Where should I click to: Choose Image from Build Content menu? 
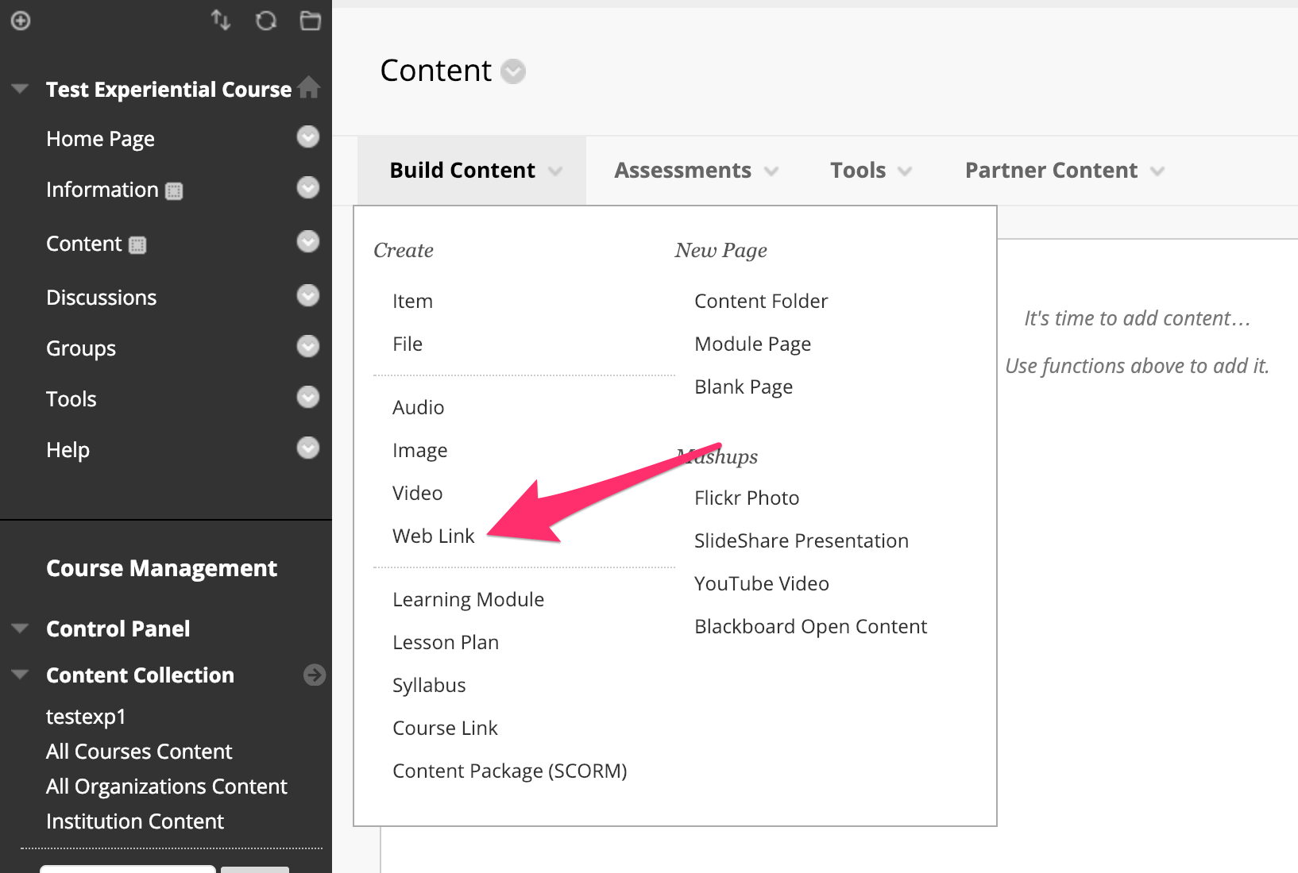(x=419, y=451)
